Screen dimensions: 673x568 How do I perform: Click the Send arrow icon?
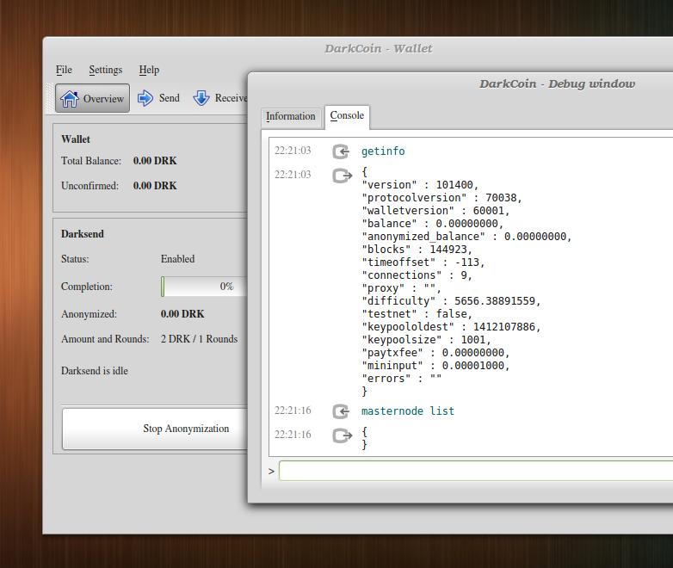[145, 98]
